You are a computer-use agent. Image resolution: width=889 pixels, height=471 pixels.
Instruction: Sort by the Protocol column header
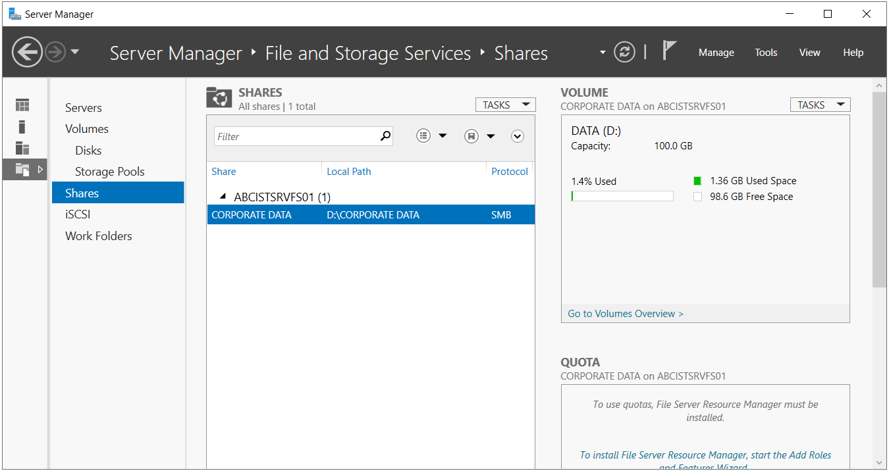510,172
